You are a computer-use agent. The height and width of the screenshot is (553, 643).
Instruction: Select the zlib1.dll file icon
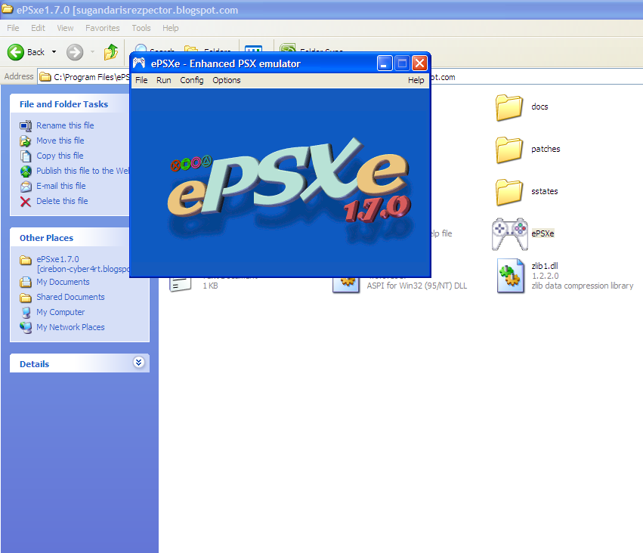pyautogui.click(x=510, y=276)
